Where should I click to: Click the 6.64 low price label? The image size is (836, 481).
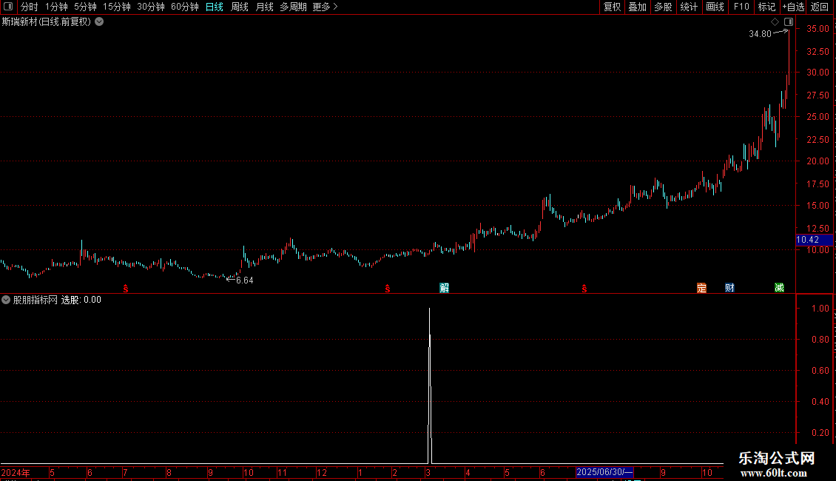245,280
